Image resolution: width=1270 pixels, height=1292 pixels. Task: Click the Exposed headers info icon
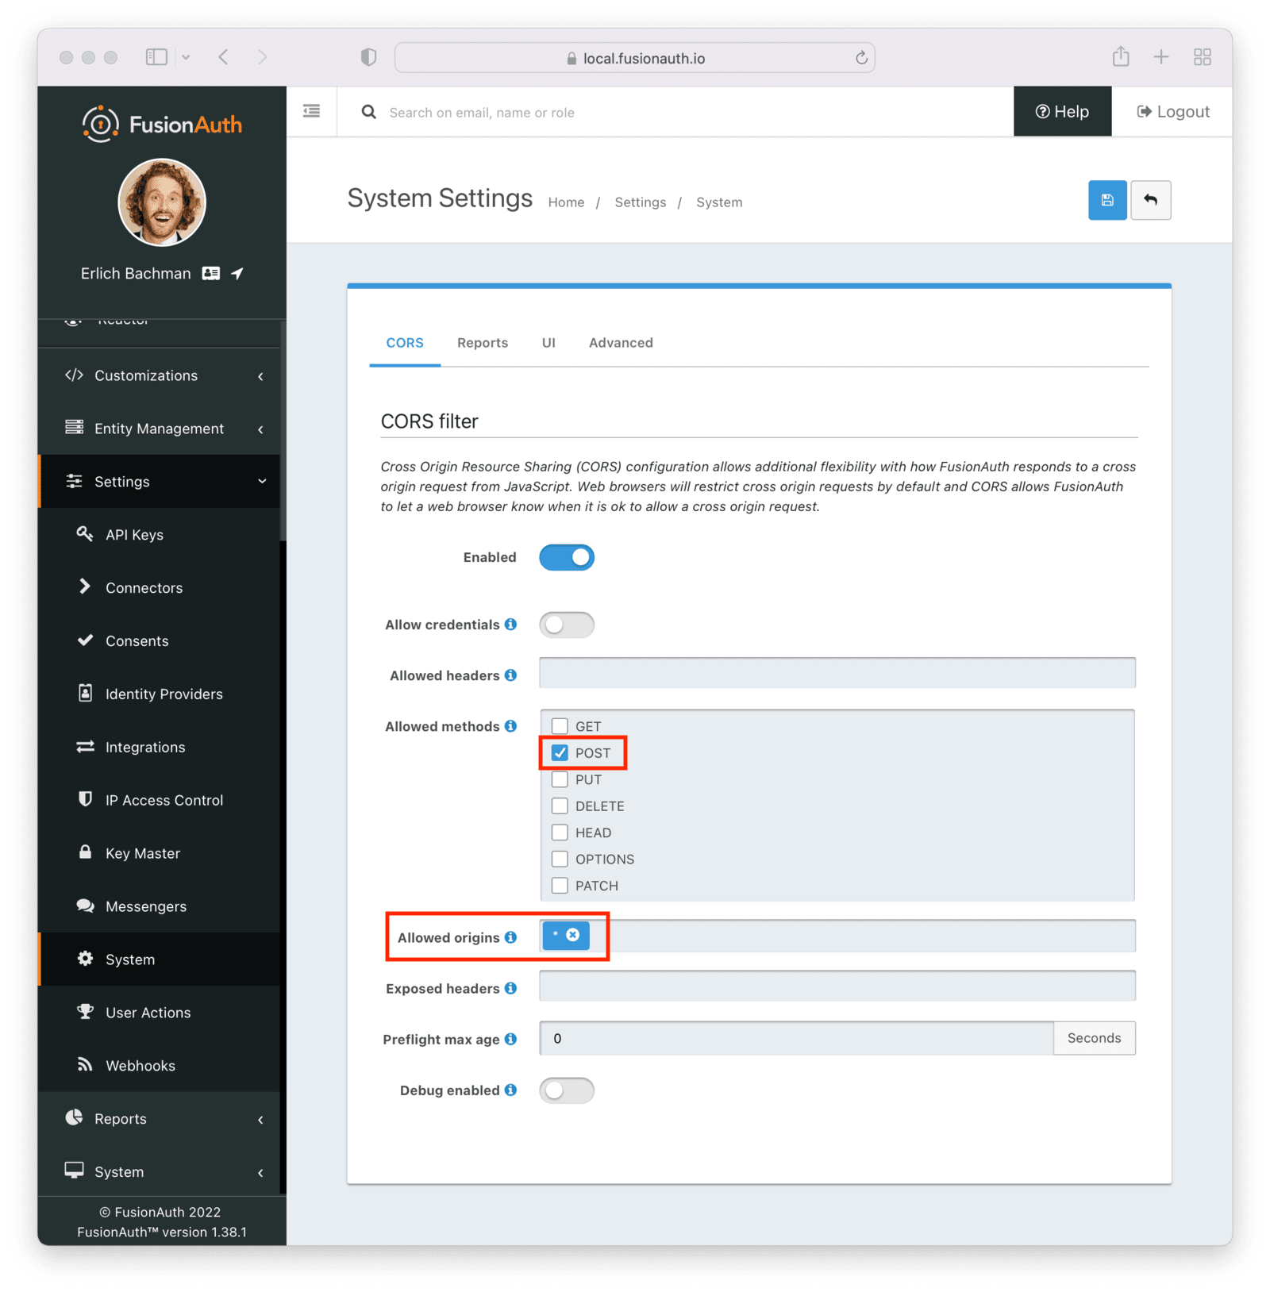click(x=511, y=988)
